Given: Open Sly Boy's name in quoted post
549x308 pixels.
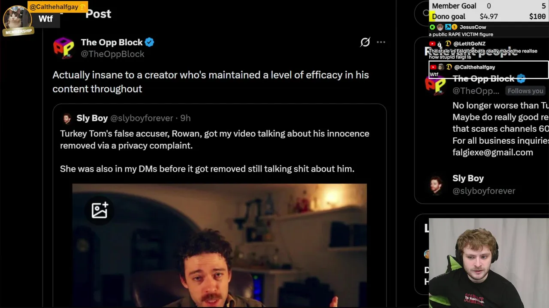Looking at the screenshot, I should click(x=92, y=118).
